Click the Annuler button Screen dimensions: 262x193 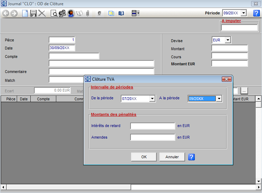(172, 157)
